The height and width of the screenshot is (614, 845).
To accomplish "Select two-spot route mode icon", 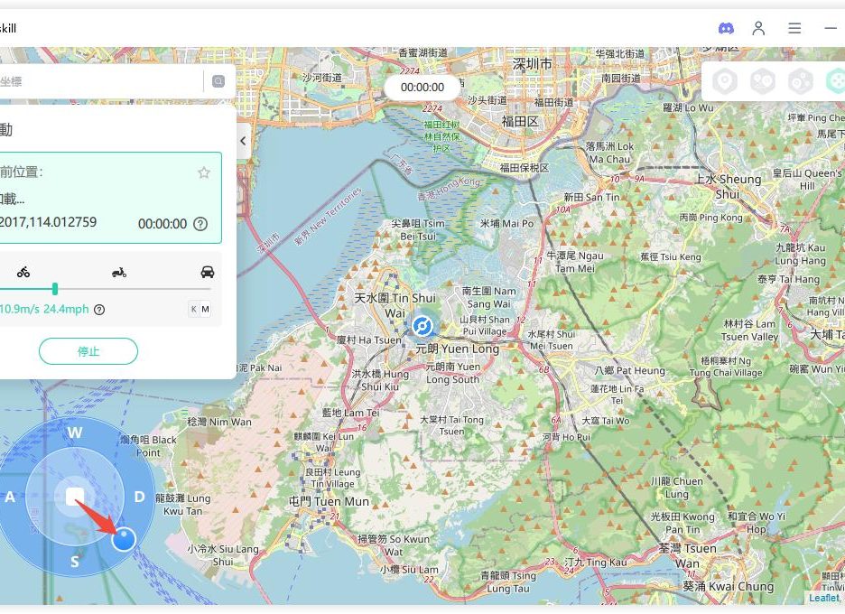I will pos(763,82).
